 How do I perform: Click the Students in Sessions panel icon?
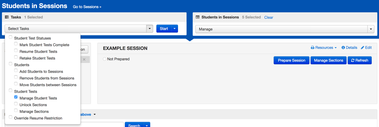tap(198, 17)
